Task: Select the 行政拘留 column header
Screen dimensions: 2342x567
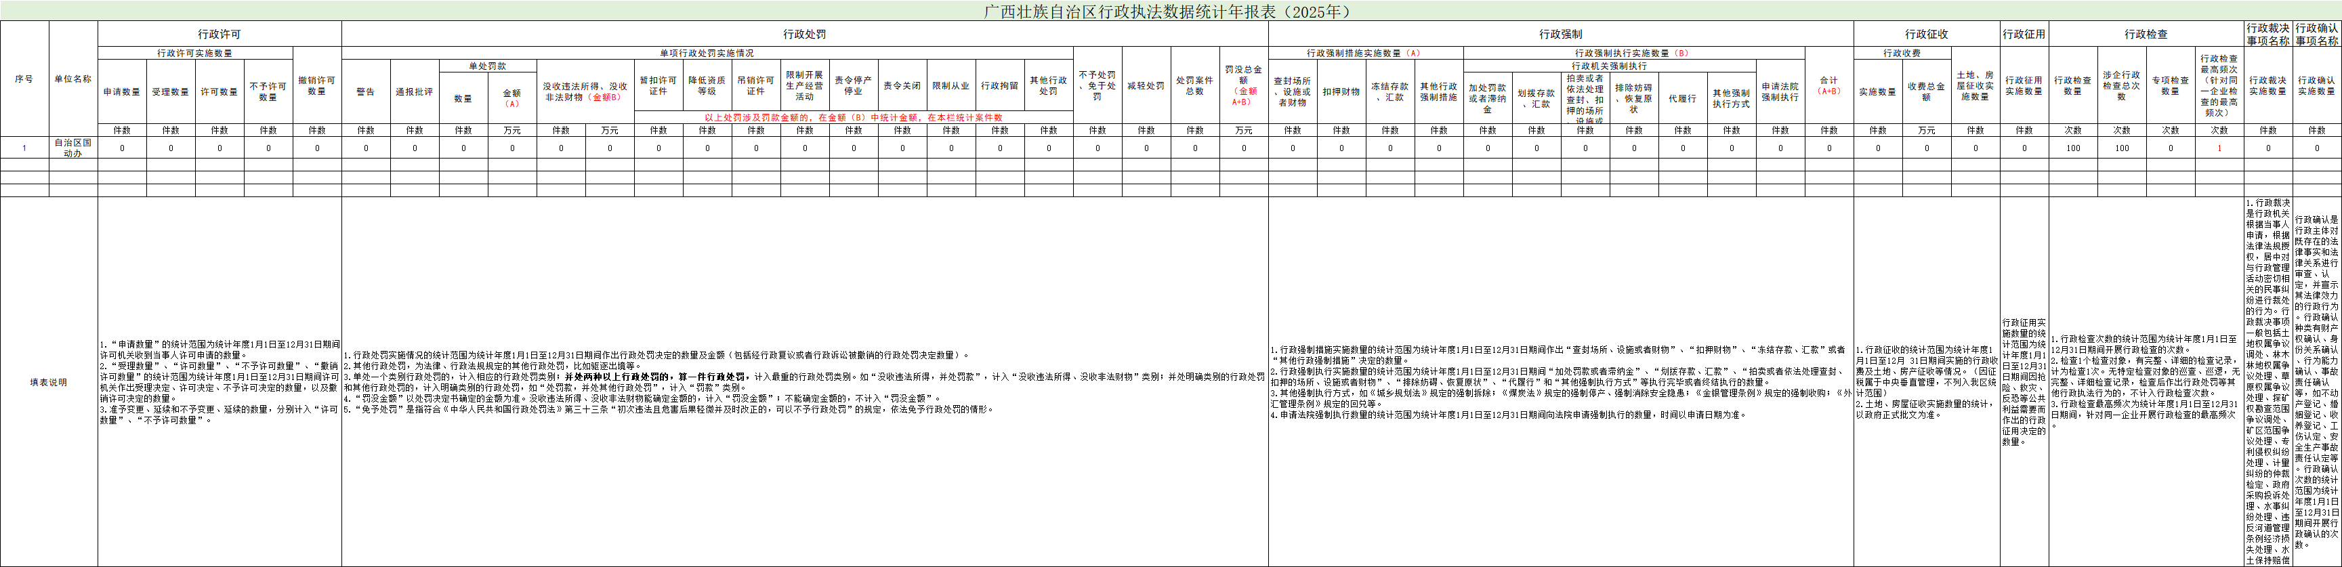Action: pos(1000,85)
